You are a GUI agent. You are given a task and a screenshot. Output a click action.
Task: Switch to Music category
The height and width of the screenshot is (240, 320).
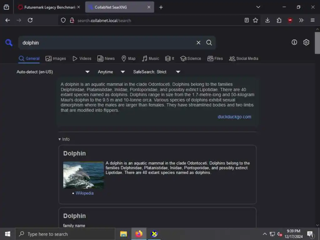pos(150,58)
